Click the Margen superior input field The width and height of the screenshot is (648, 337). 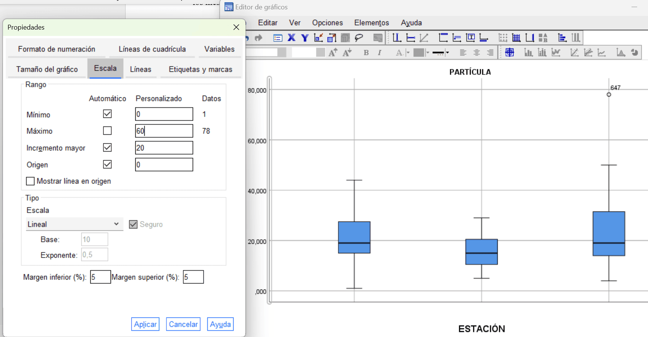point(193,277)
